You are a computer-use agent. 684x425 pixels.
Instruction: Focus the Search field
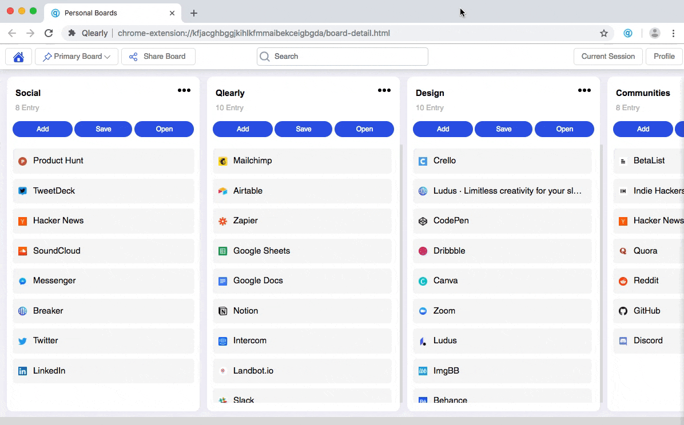tap(343, 57)
